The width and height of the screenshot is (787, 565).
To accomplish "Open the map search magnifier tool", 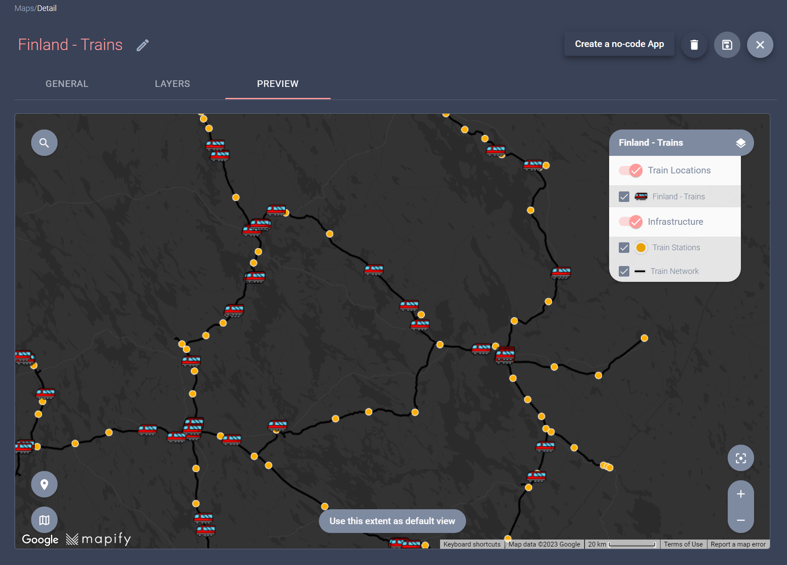I will 44,142.
